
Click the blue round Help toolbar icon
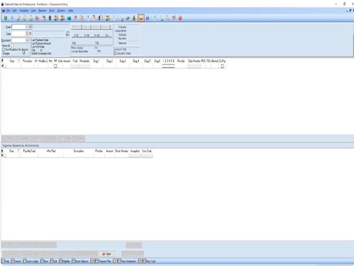(x=147, y=18)
